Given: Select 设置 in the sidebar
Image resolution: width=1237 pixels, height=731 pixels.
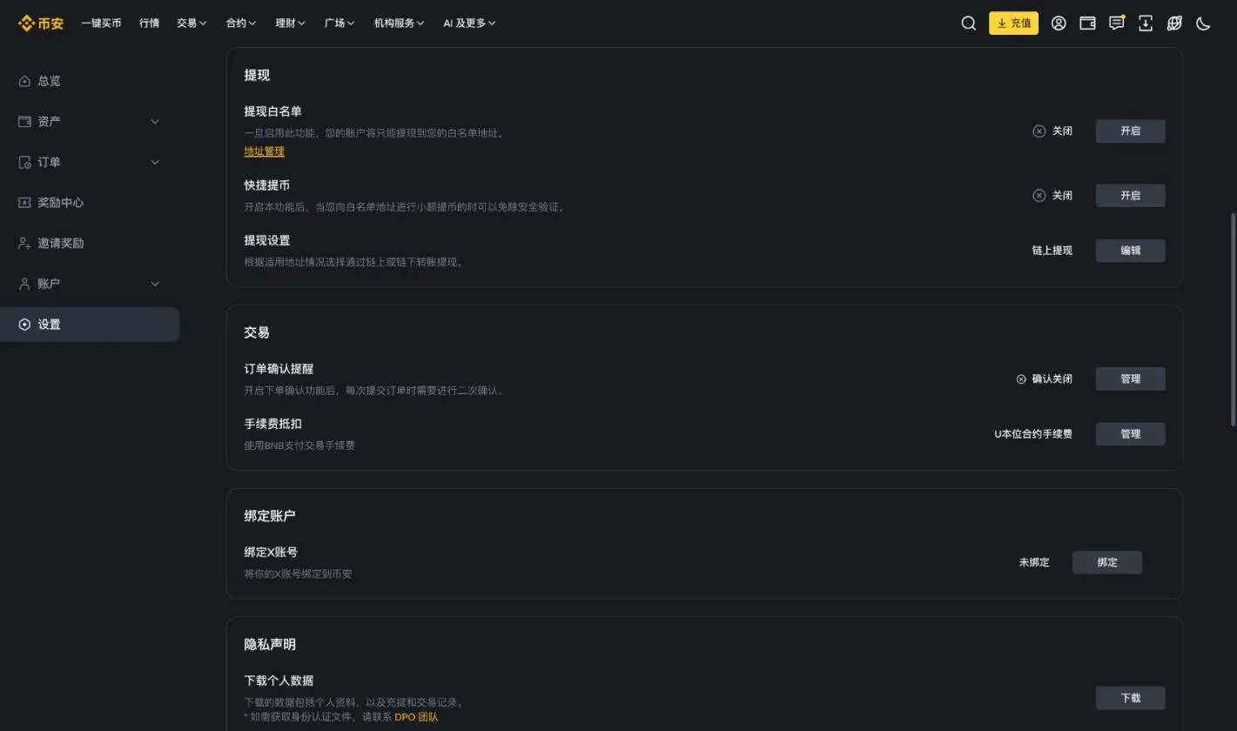Looking at the screenshot, I should click(90, 325).
